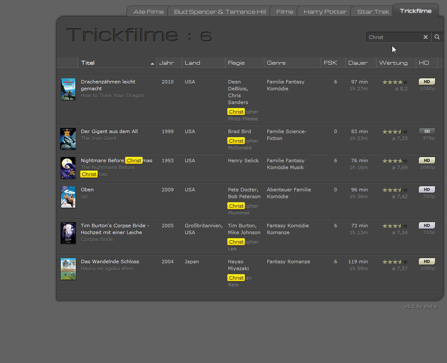Viewport: 447px width, 363px height.
Task: Switch to Bud Spencer & Terrence Hill tab
Action: pos(220,12)
